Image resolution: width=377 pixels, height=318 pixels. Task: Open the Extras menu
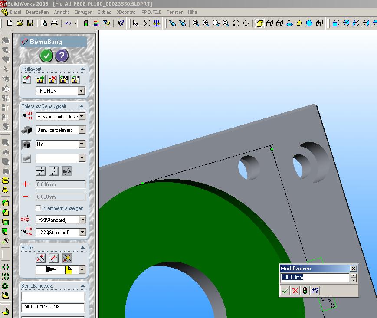tap(105, 12)
